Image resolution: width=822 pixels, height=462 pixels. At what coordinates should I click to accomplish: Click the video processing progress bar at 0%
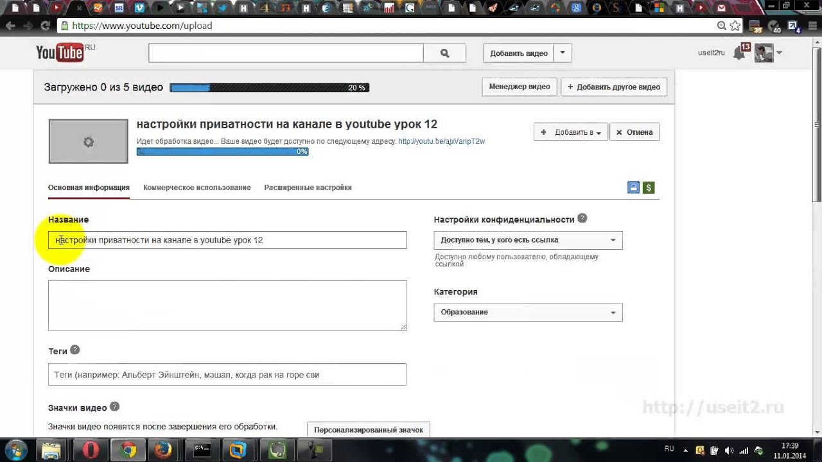(x=222, y=151)
